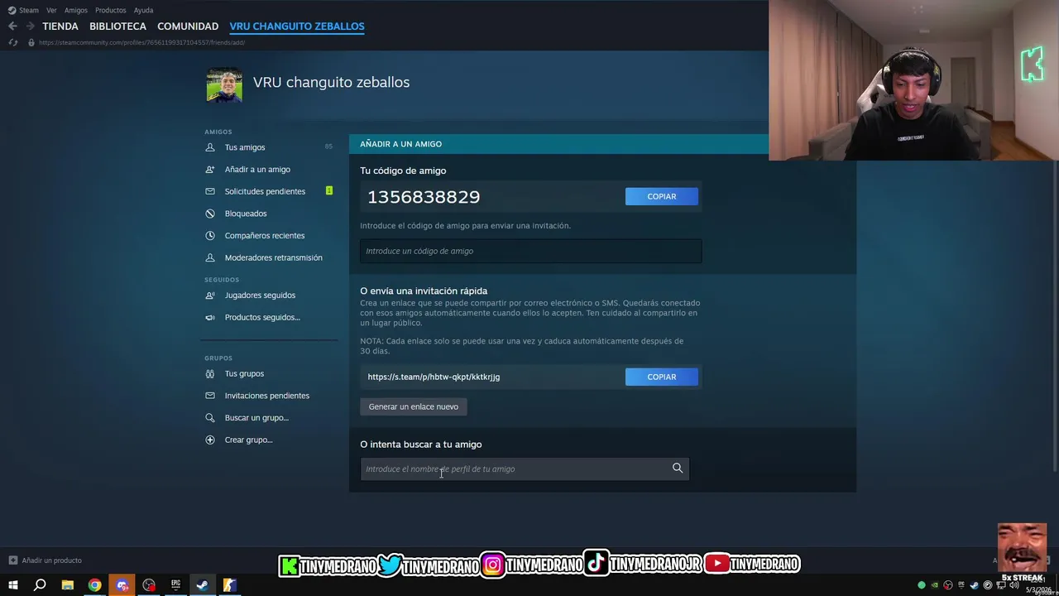
Task: Open the Windows Start menu
Action: click(12, 585)
